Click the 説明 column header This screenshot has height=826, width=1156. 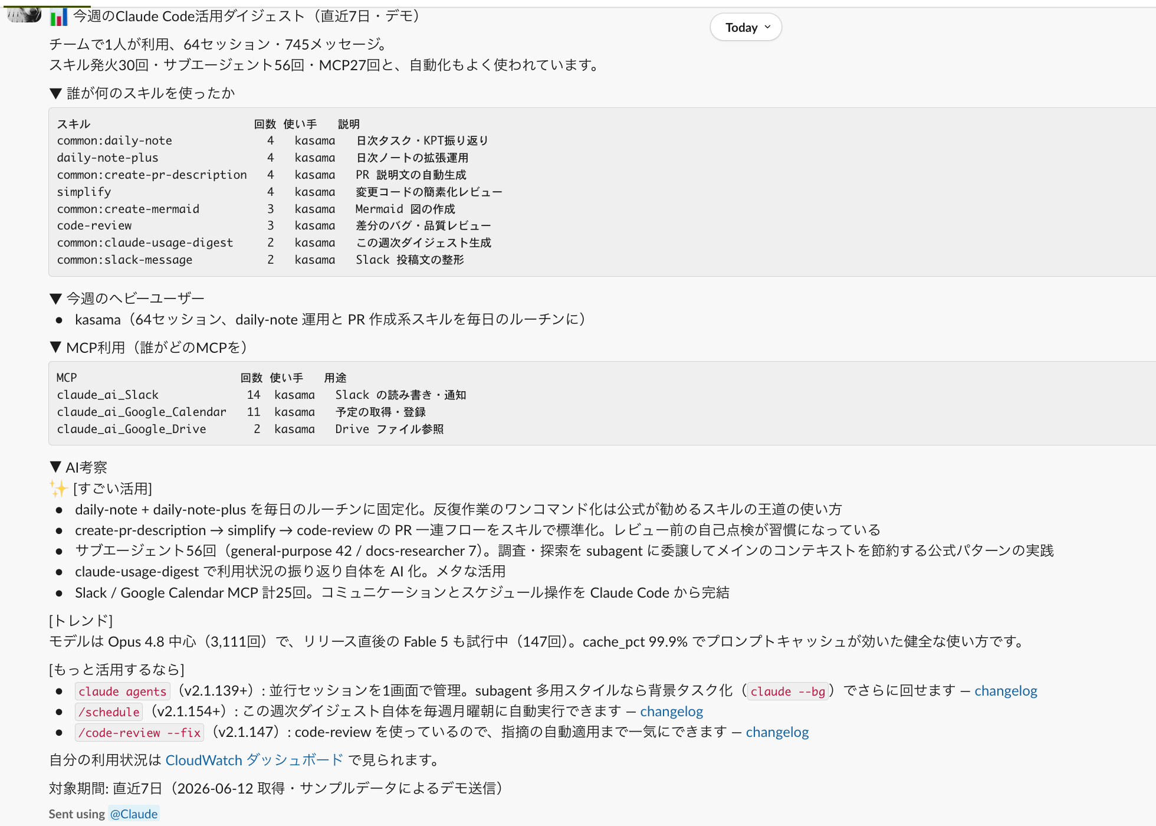pos(349,124)
